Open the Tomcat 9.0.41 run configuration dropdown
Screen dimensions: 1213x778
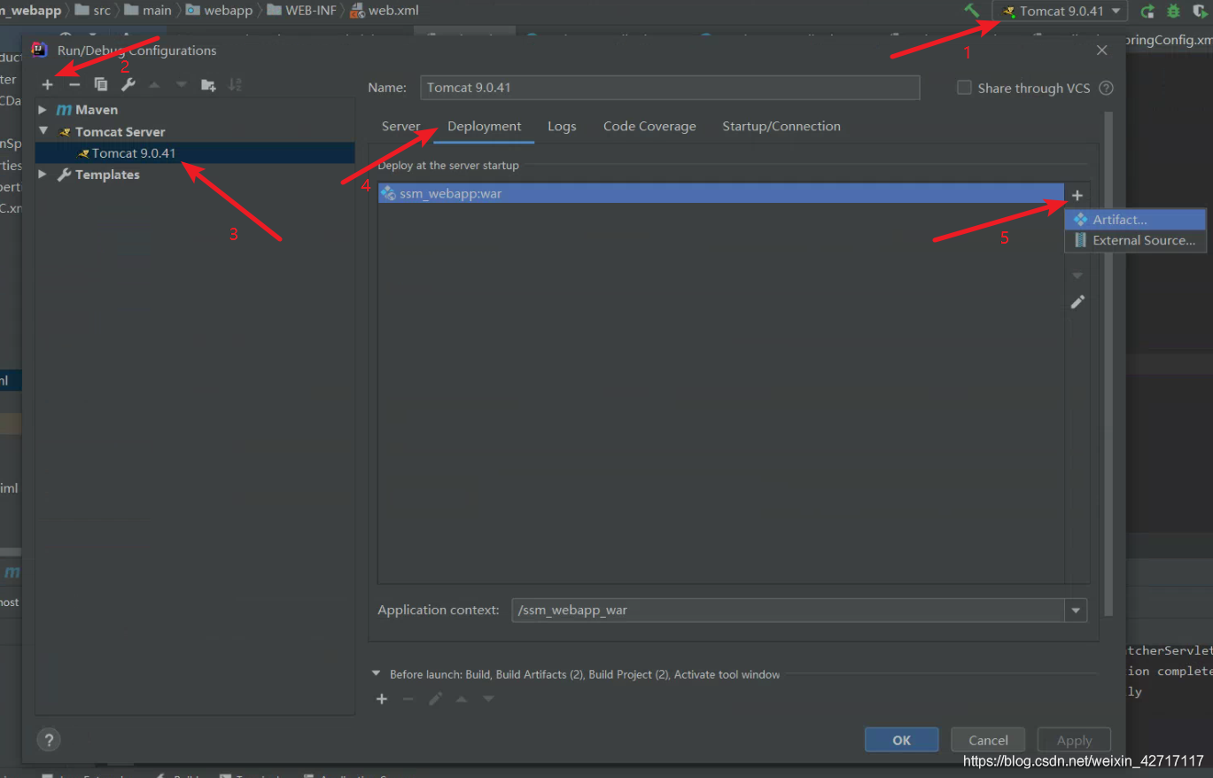tap(1061, 12)
